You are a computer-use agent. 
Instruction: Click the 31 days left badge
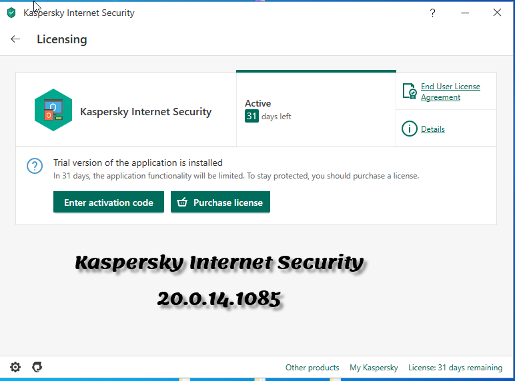point(251,116)
